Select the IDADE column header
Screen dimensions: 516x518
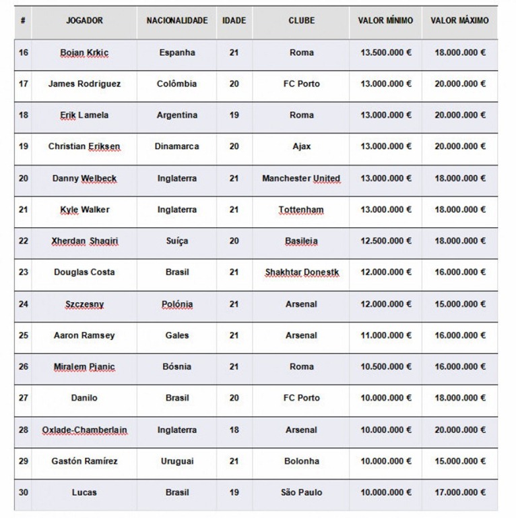[234, 20]
